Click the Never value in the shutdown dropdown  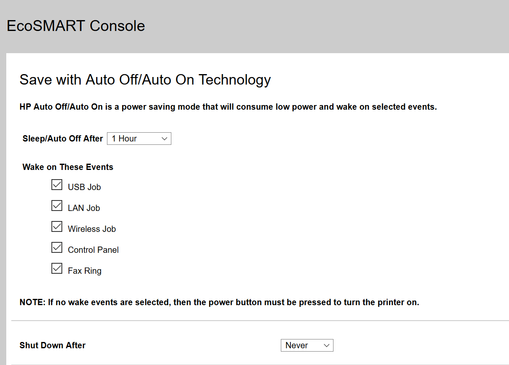297,345
